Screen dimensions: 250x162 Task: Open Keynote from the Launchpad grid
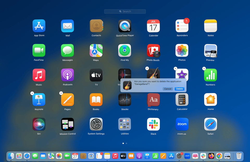point(39,100)
